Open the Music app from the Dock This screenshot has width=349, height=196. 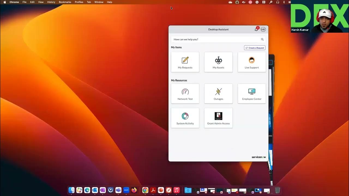[x=177, y=190]
